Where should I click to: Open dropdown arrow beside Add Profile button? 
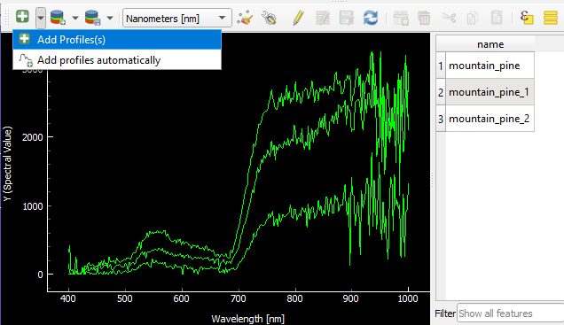click(x=41, y=18)
